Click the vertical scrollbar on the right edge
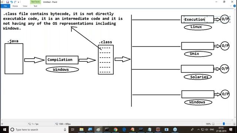The image size is (237, 133). (235, 63)
